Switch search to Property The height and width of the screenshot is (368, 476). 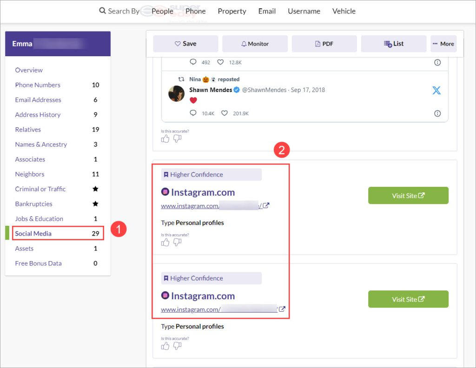[x=232, y=11]
